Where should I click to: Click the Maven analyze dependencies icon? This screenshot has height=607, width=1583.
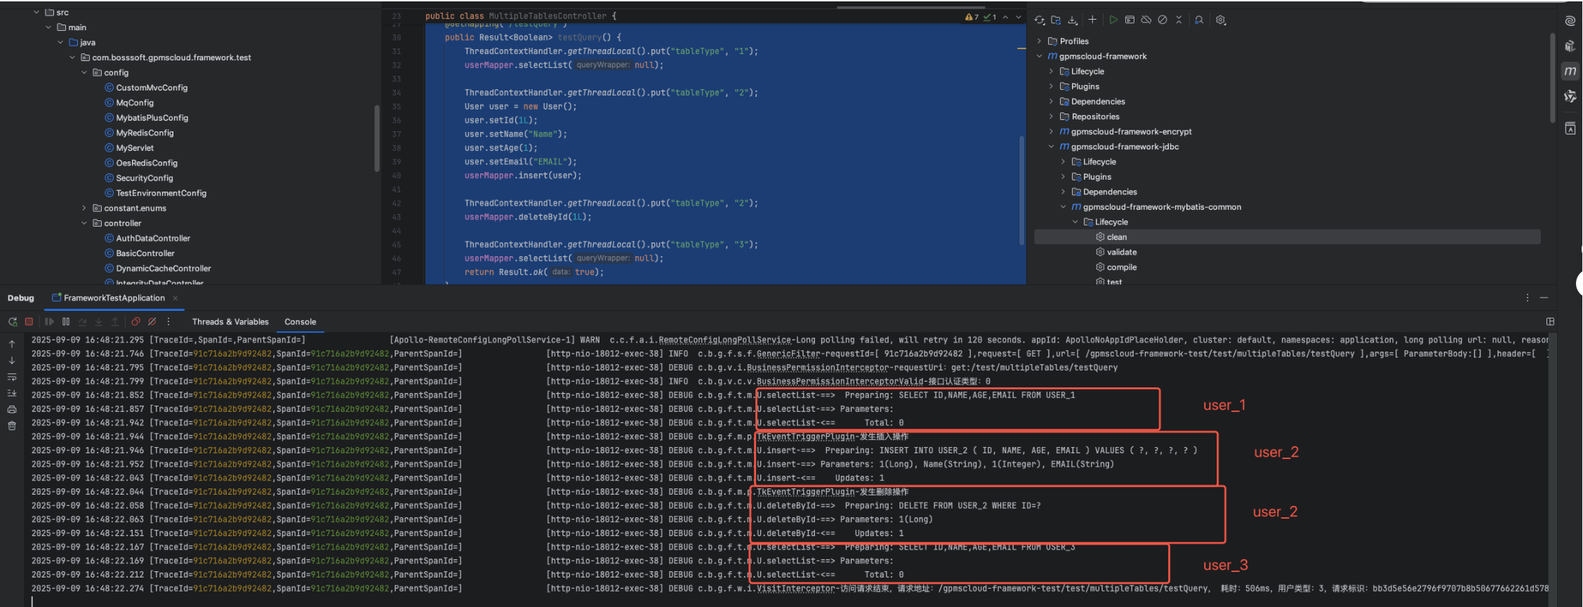coord(1199,20)
